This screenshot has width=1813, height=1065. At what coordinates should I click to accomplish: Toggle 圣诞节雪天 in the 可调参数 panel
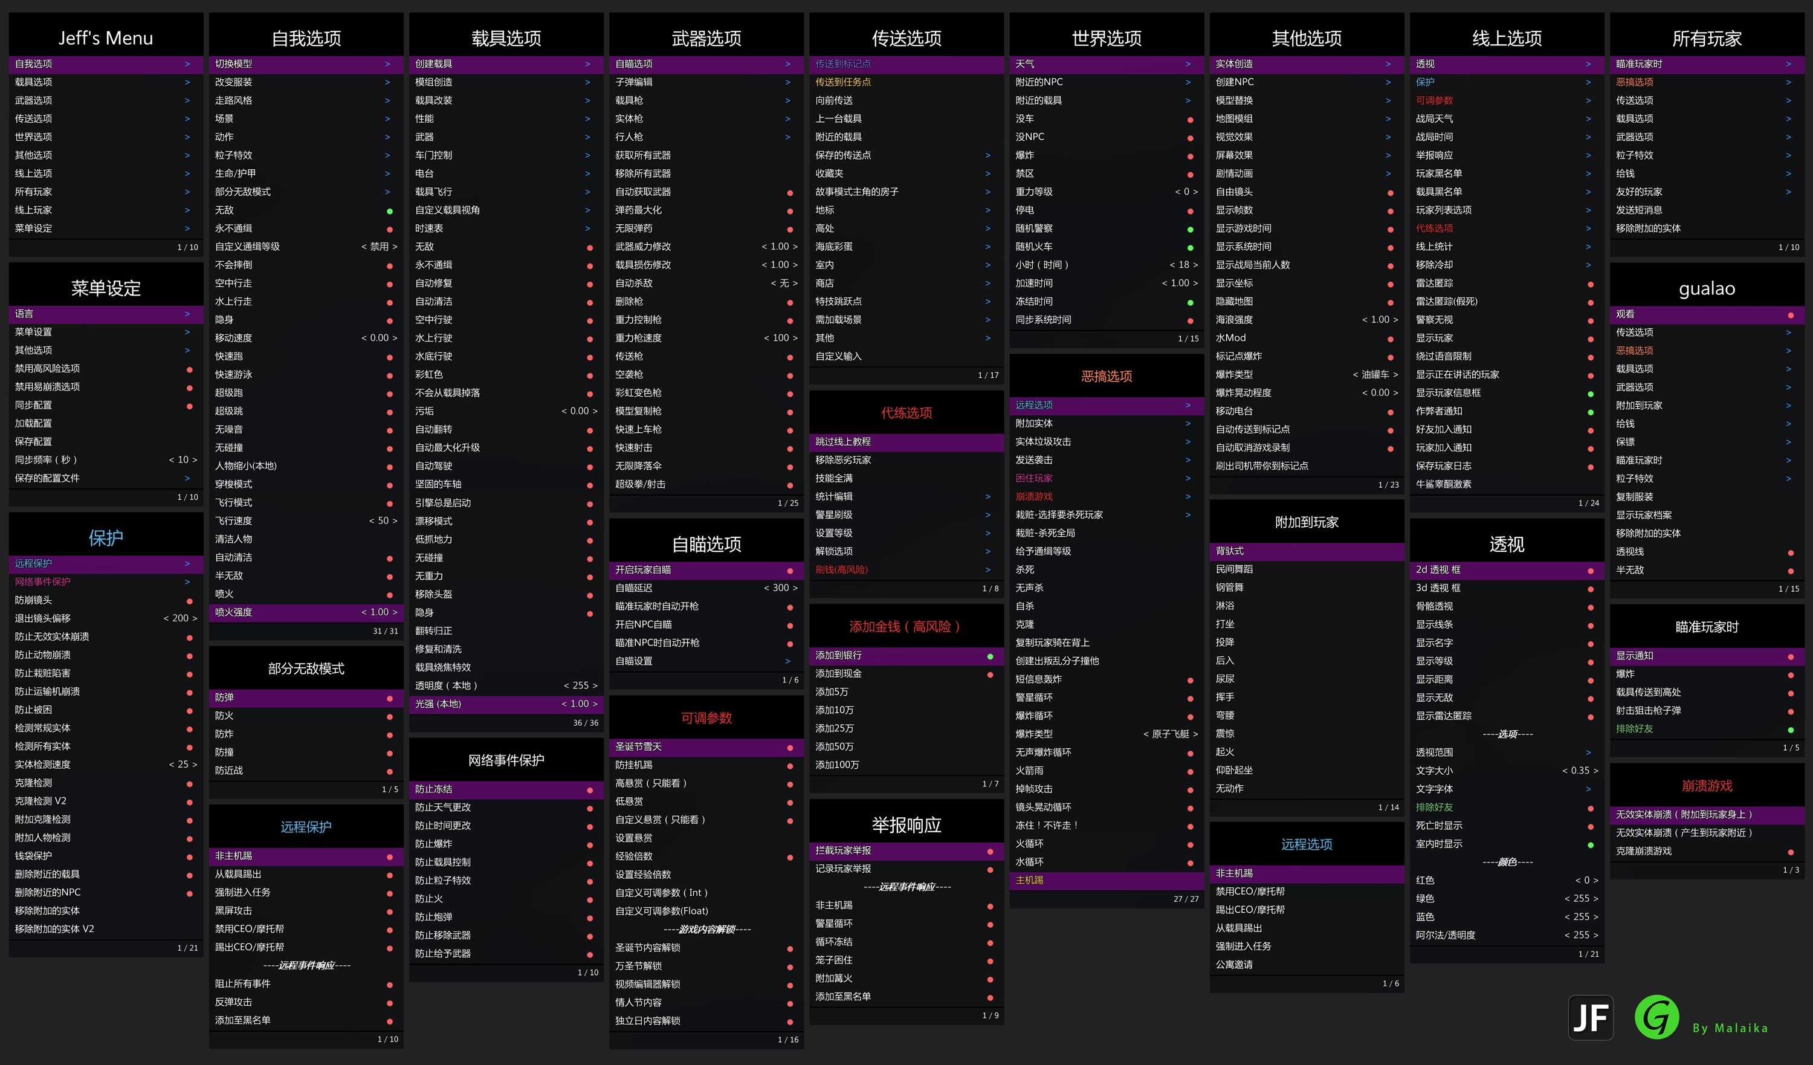tap(790, 748)
